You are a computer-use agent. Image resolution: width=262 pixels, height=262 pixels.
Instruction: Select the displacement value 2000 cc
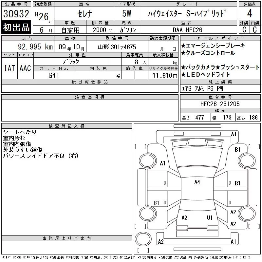point(103,30)
